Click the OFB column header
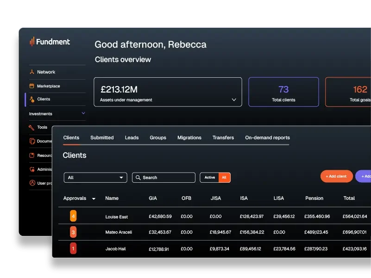Screen dimensions: 371x278 point(187,198)
